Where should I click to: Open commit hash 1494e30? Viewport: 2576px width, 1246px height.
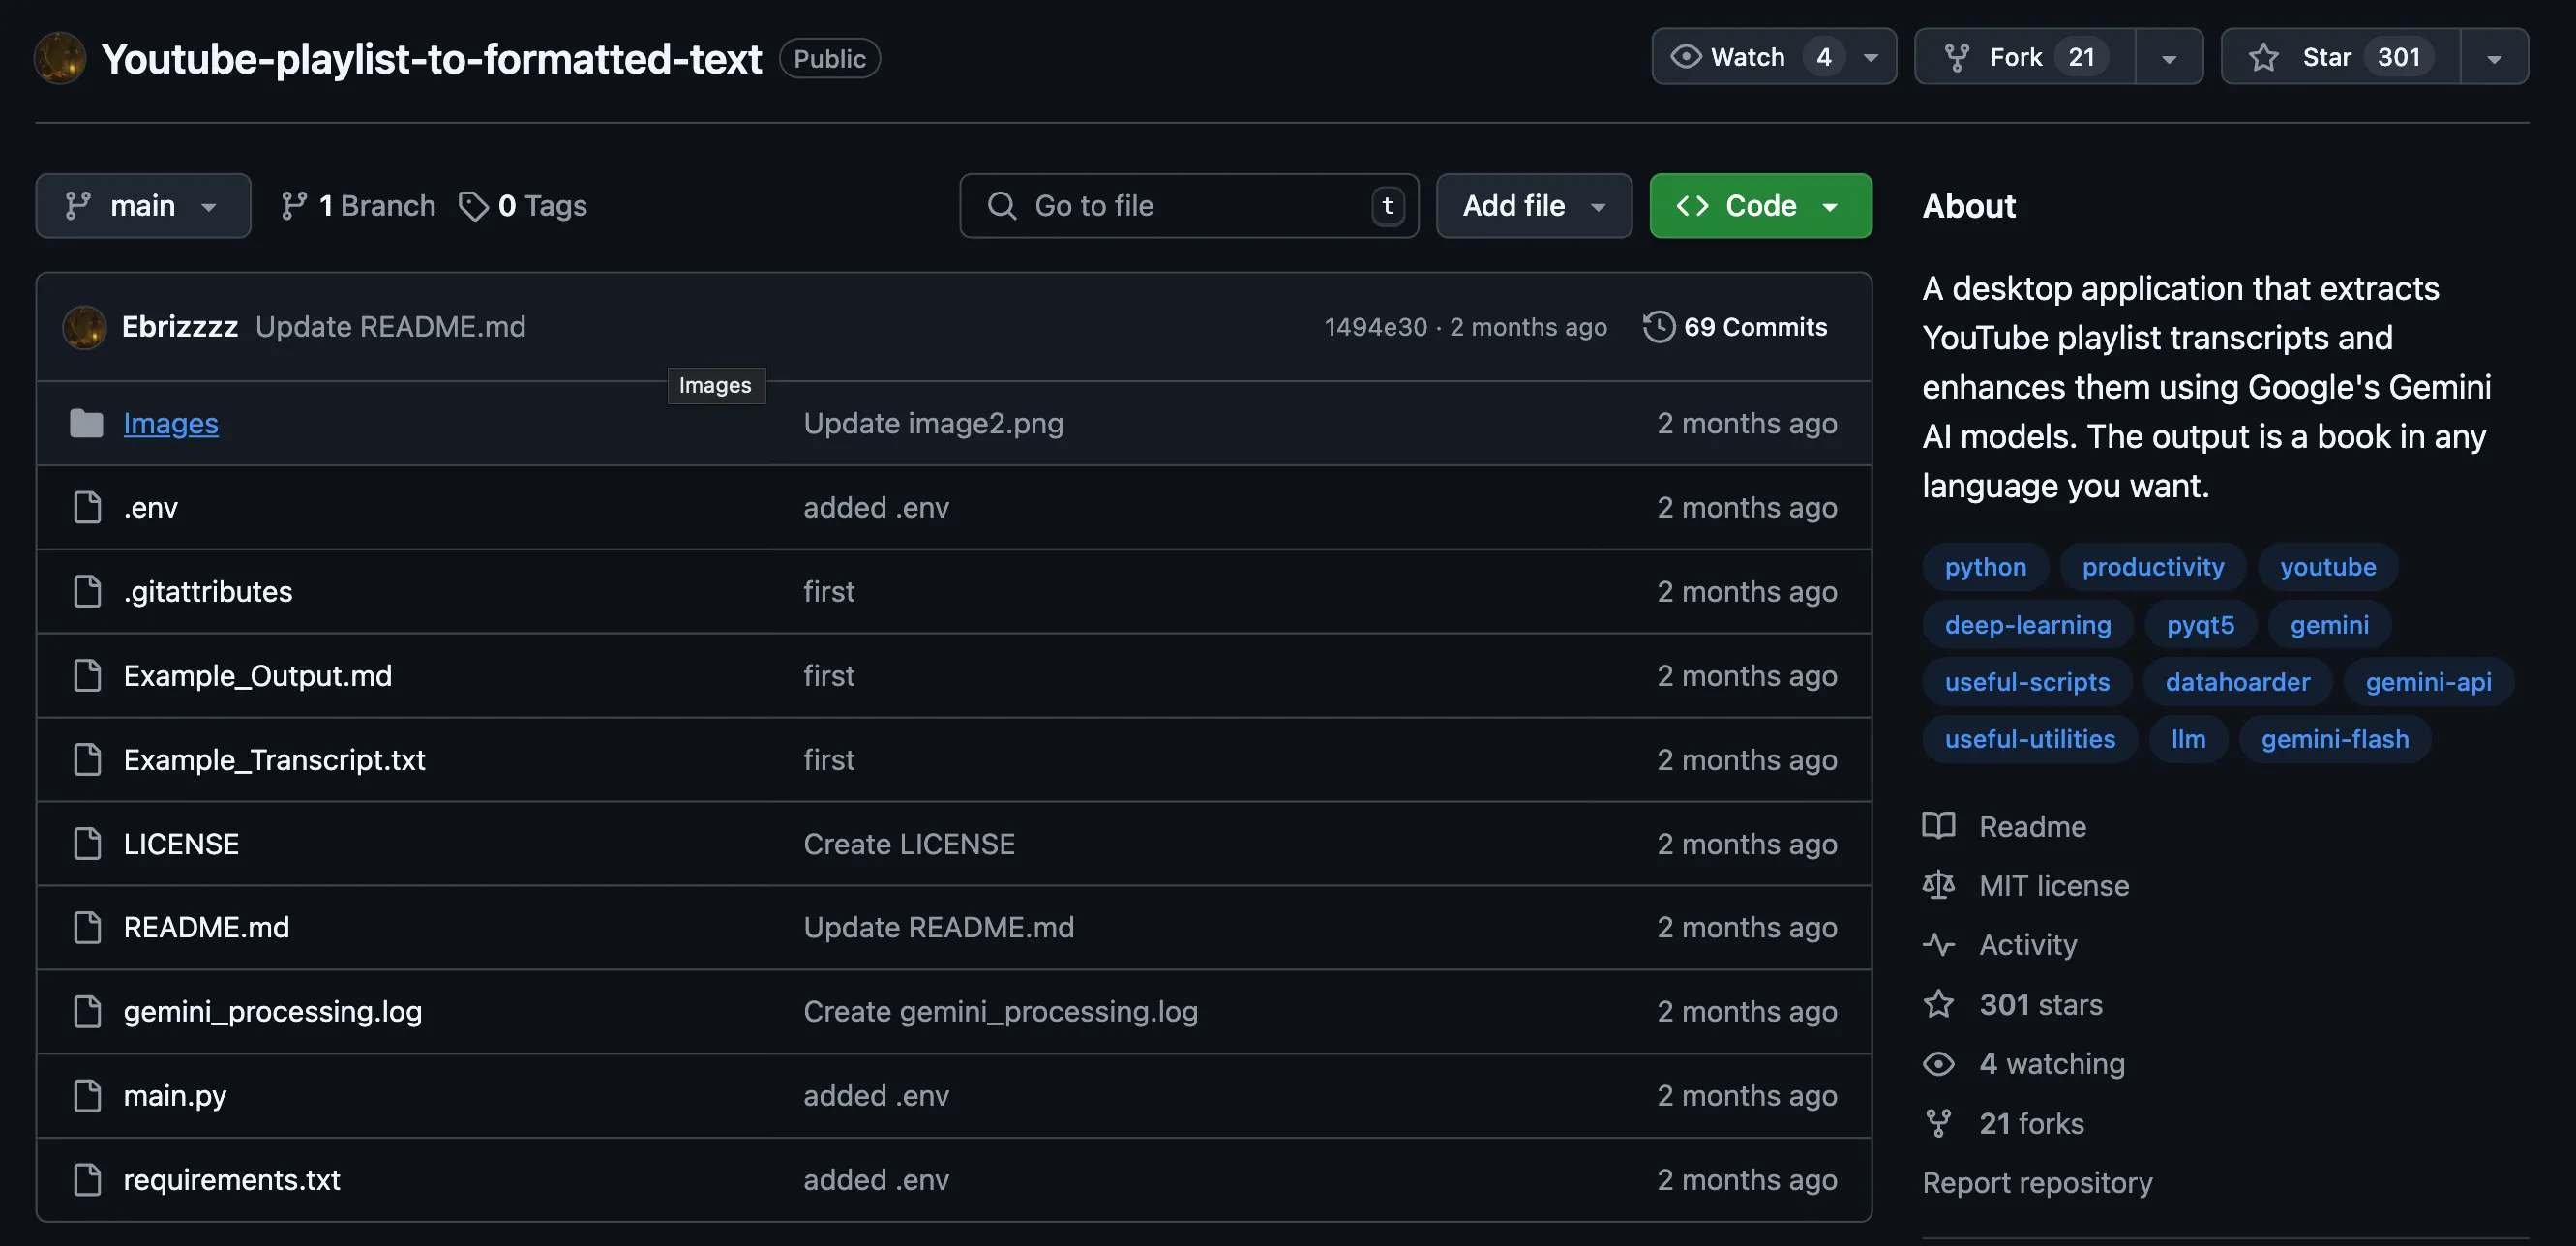pos(1376,327)
